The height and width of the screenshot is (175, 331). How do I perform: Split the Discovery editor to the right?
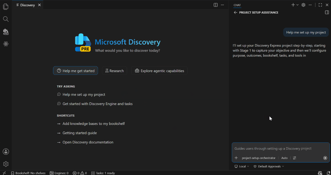coord(216,5)
